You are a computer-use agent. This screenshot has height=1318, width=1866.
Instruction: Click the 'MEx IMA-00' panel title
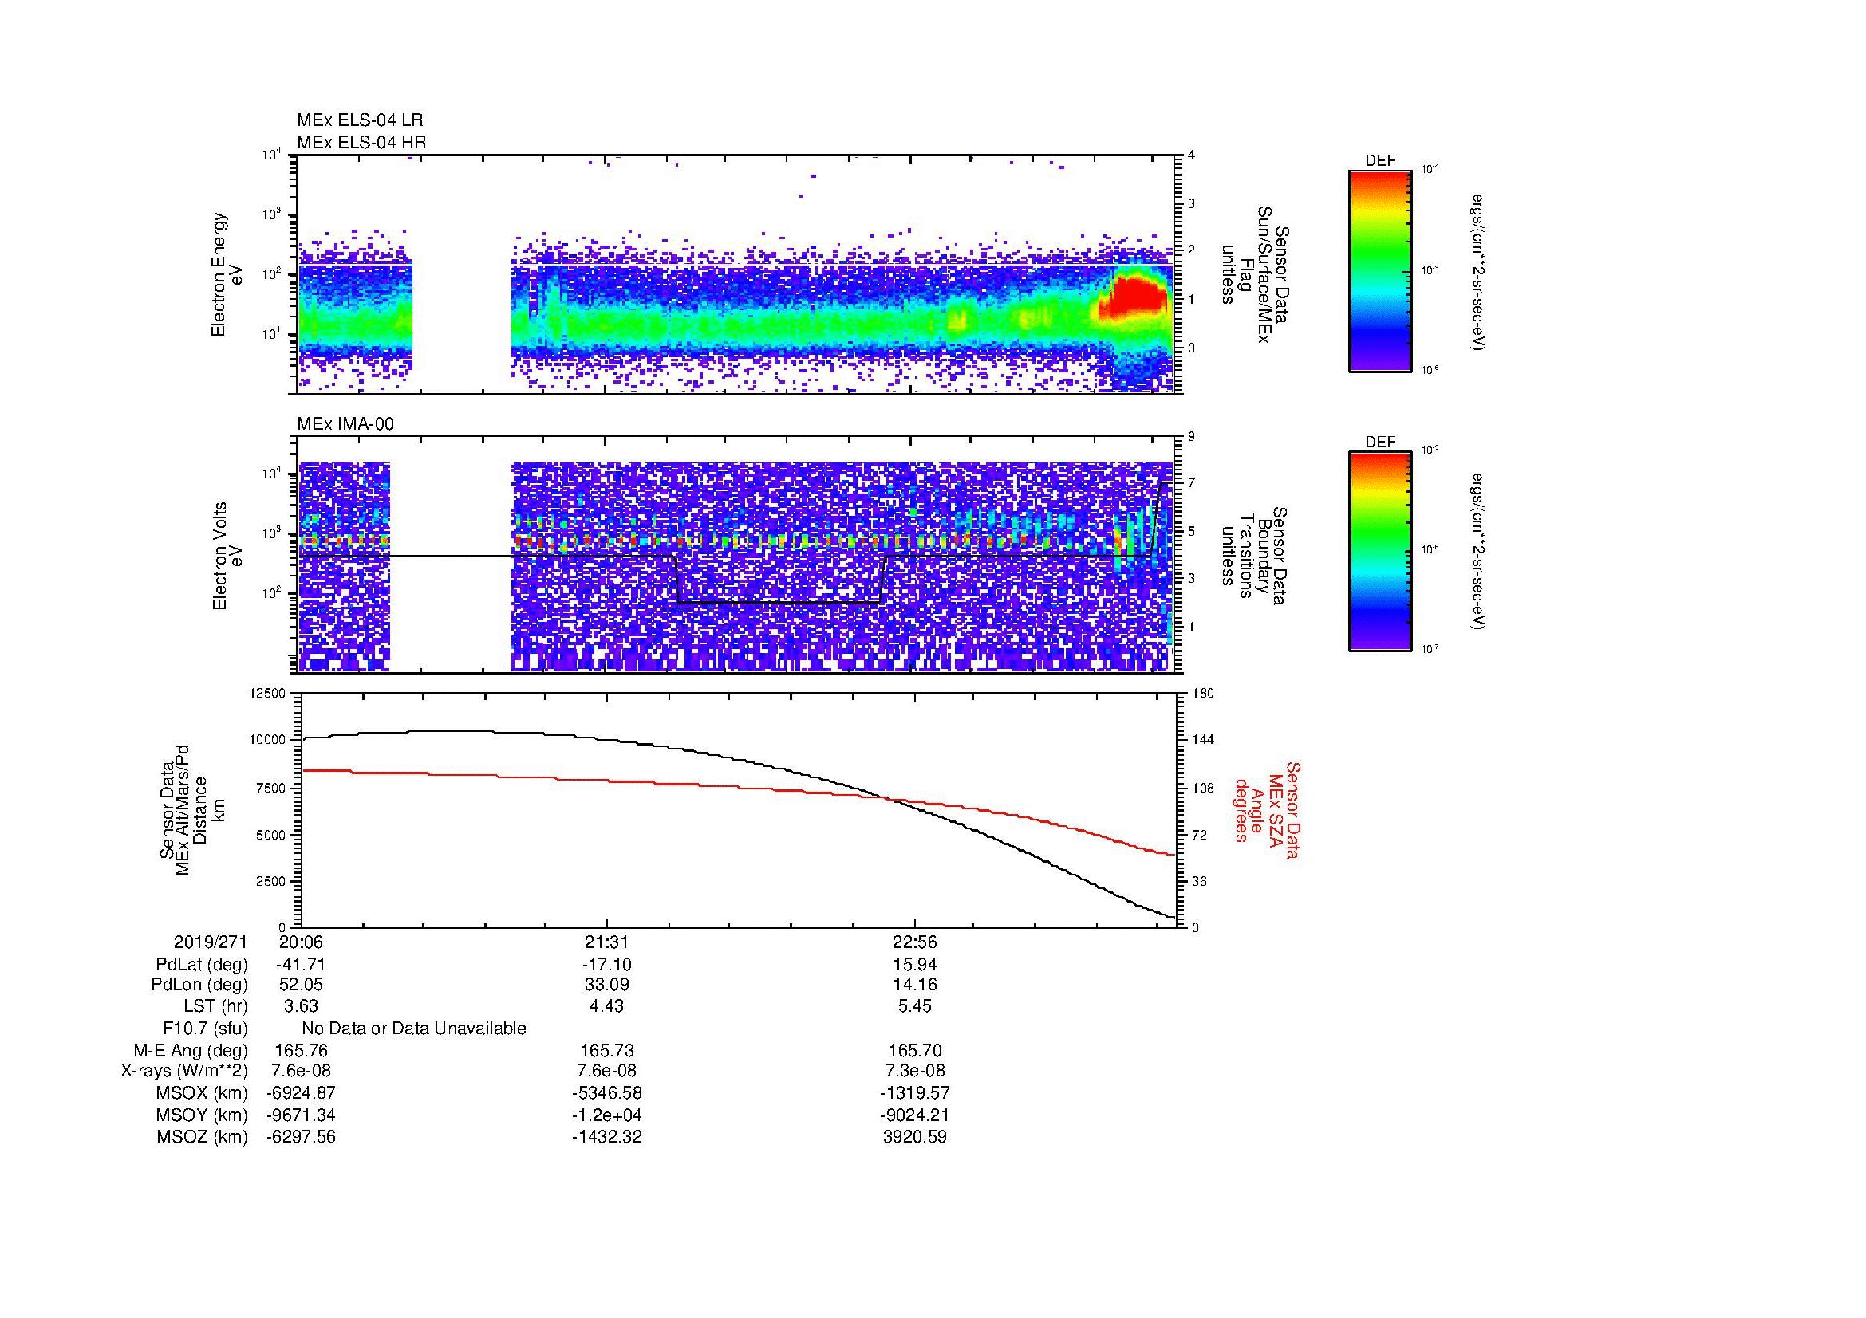[345, 424]
